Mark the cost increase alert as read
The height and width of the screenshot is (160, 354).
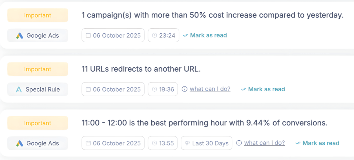click(x=208, y=35)
